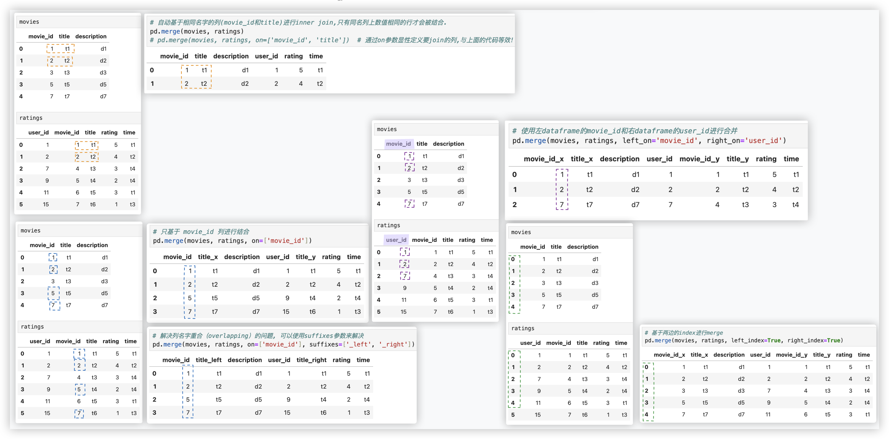Click the index merge comment text
889x439 pixels.
683,333
